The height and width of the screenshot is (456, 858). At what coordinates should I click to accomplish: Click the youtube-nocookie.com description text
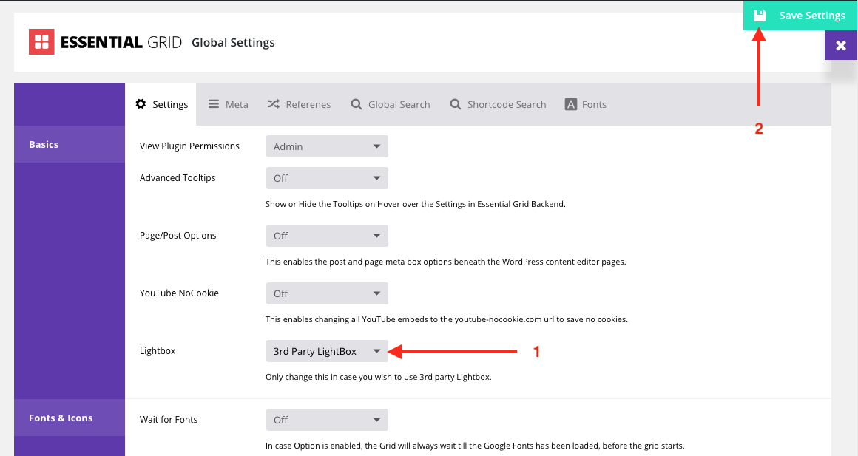click(x=447, y=319)
